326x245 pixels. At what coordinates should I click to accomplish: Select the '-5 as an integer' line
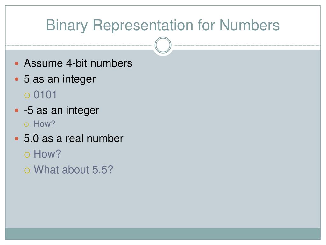[x=61, y=110]
